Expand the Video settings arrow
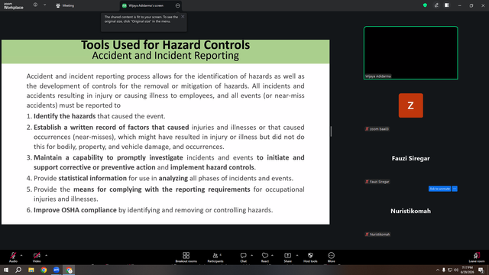Image resolution: width=489 pixels, height=275 pixels. [46, 255]
